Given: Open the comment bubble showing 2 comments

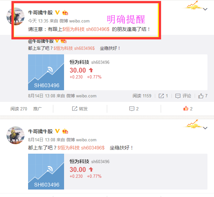Looking at the screenshot, I should pyautogui.click(x=134, y=109).
